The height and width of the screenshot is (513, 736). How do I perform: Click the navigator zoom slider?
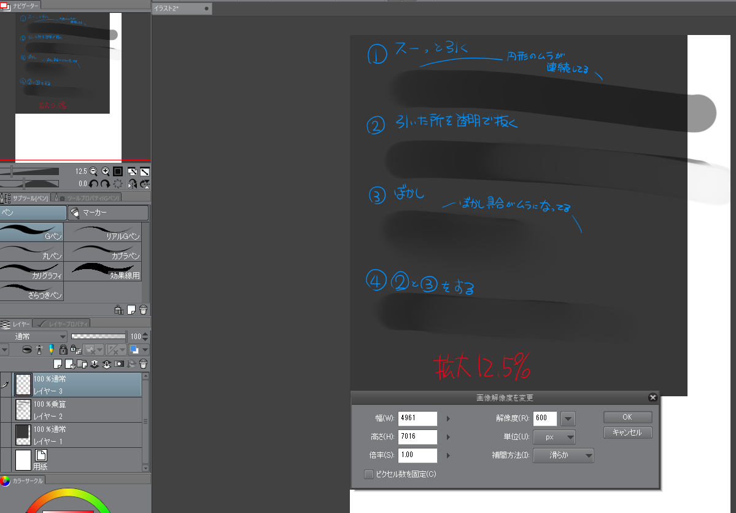pos(29,171)
